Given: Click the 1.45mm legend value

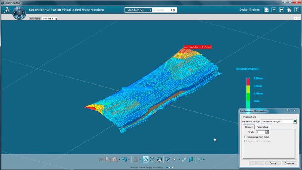Looking at the screenshot, I should click(x=258, y=93).
